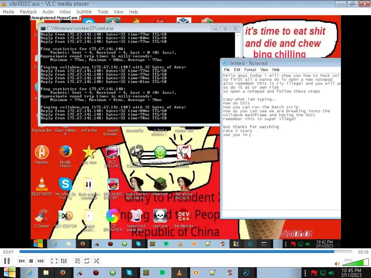Open Internet Explorer from the bottom taskbar
This screenshot has height=278, width=371.
tap(29, 273)
